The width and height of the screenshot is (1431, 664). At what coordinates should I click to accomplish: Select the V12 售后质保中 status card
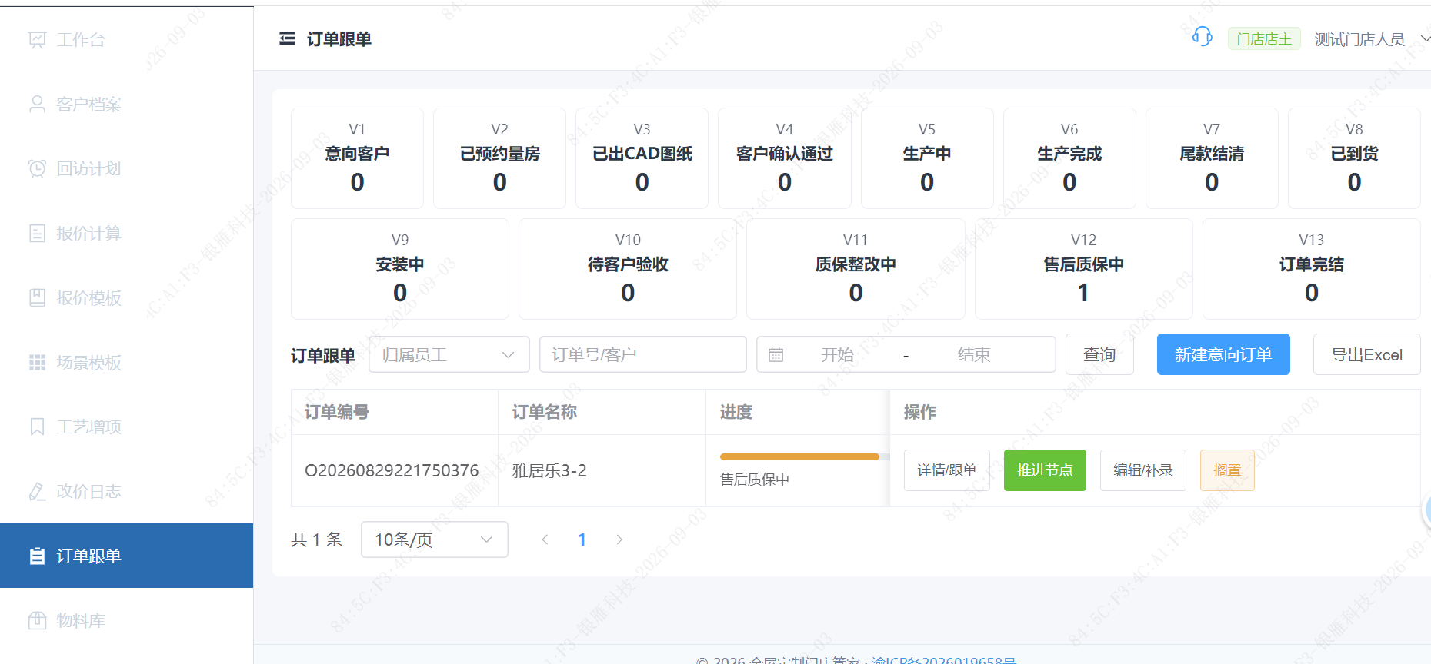1083,269
